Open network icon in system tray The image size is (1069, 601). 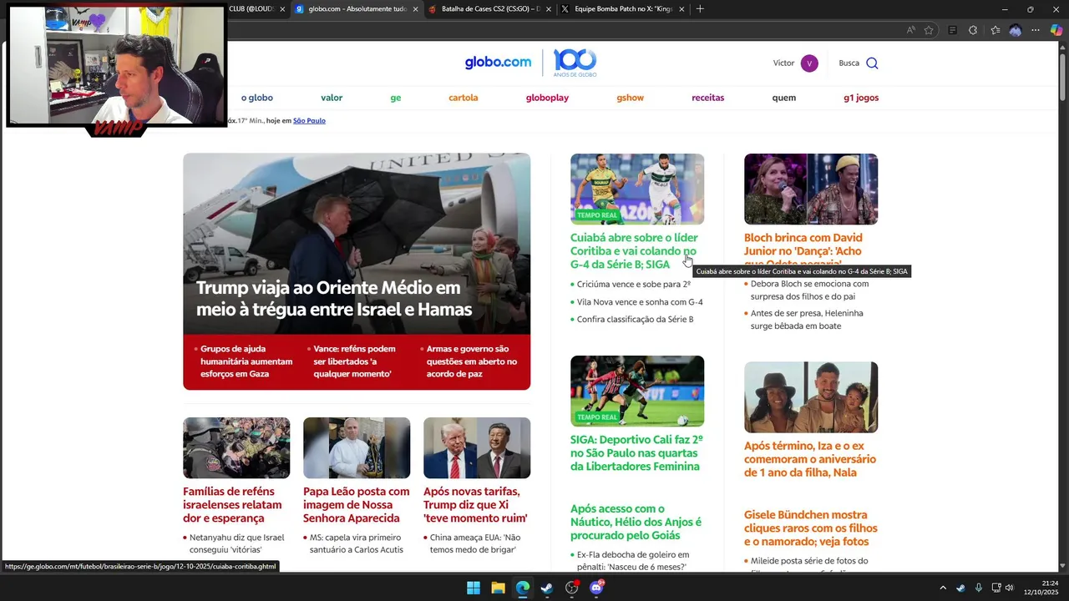click(996, 588)
